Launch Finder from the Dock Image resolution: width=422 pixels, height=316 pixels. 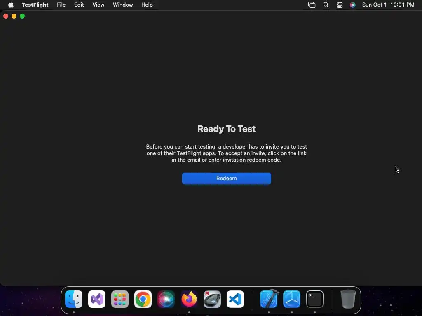[x=74, y=299]
